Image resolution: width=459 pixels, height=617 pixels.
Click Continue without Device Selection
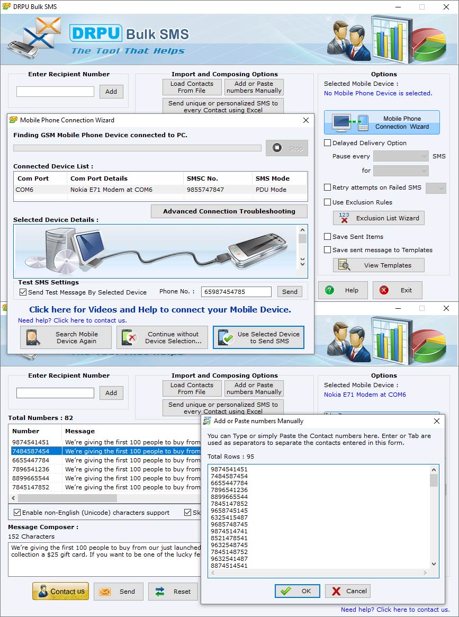161,337
